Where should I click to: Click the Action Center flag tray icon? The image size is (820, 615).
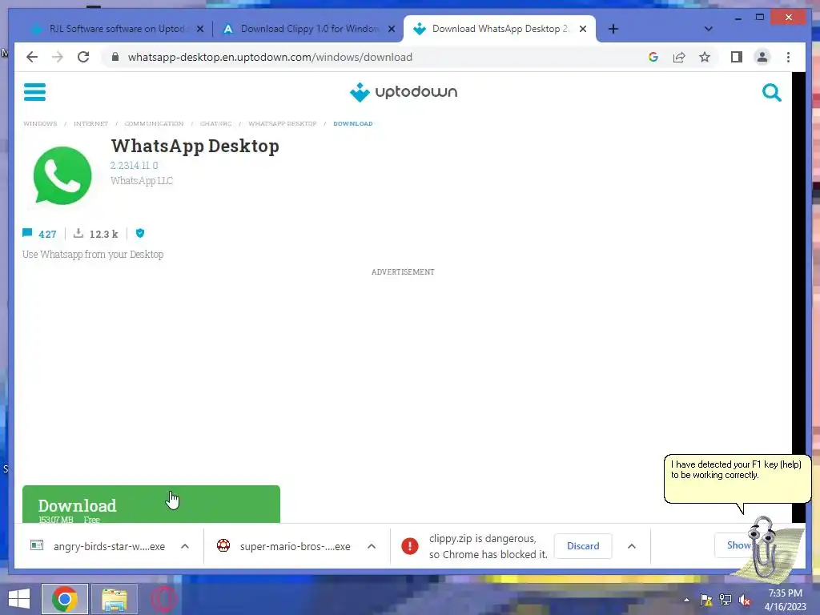tap(706, 600)
